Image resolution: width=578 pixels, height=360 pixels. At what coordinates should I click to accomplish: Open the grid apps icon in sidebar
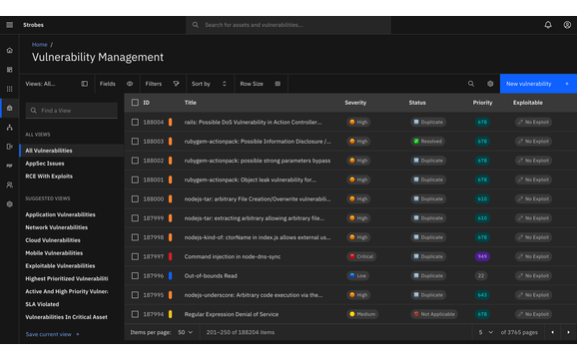pos(10,89)
